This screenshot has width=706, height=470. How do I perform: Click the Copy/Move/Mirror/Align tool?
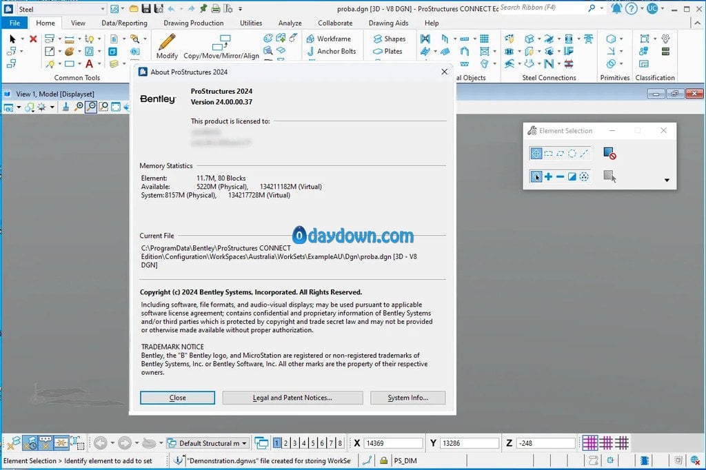coord(221,45)
